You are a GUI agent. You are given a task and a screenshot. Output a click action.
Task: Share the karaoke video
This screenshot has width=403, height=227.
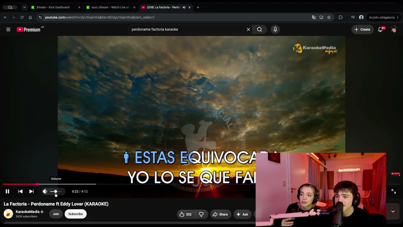pos(220,214)
